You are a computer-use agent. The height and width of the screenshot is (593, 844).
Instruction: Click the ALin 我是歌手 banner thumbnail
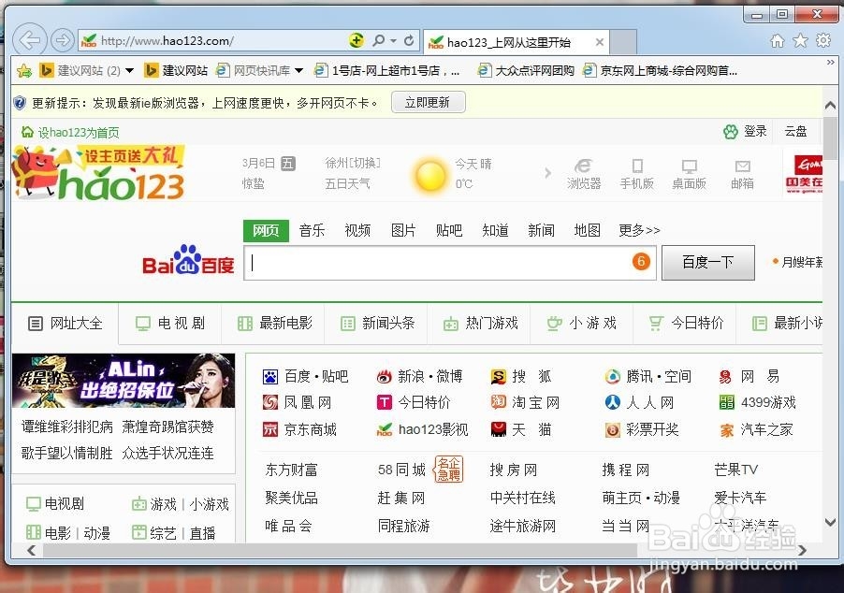click(x=124, y=381)
